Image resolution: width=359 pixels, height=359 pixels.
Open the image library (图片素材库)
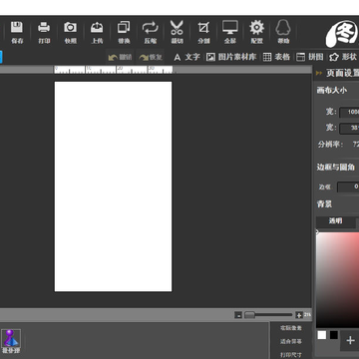click(231, 57)
